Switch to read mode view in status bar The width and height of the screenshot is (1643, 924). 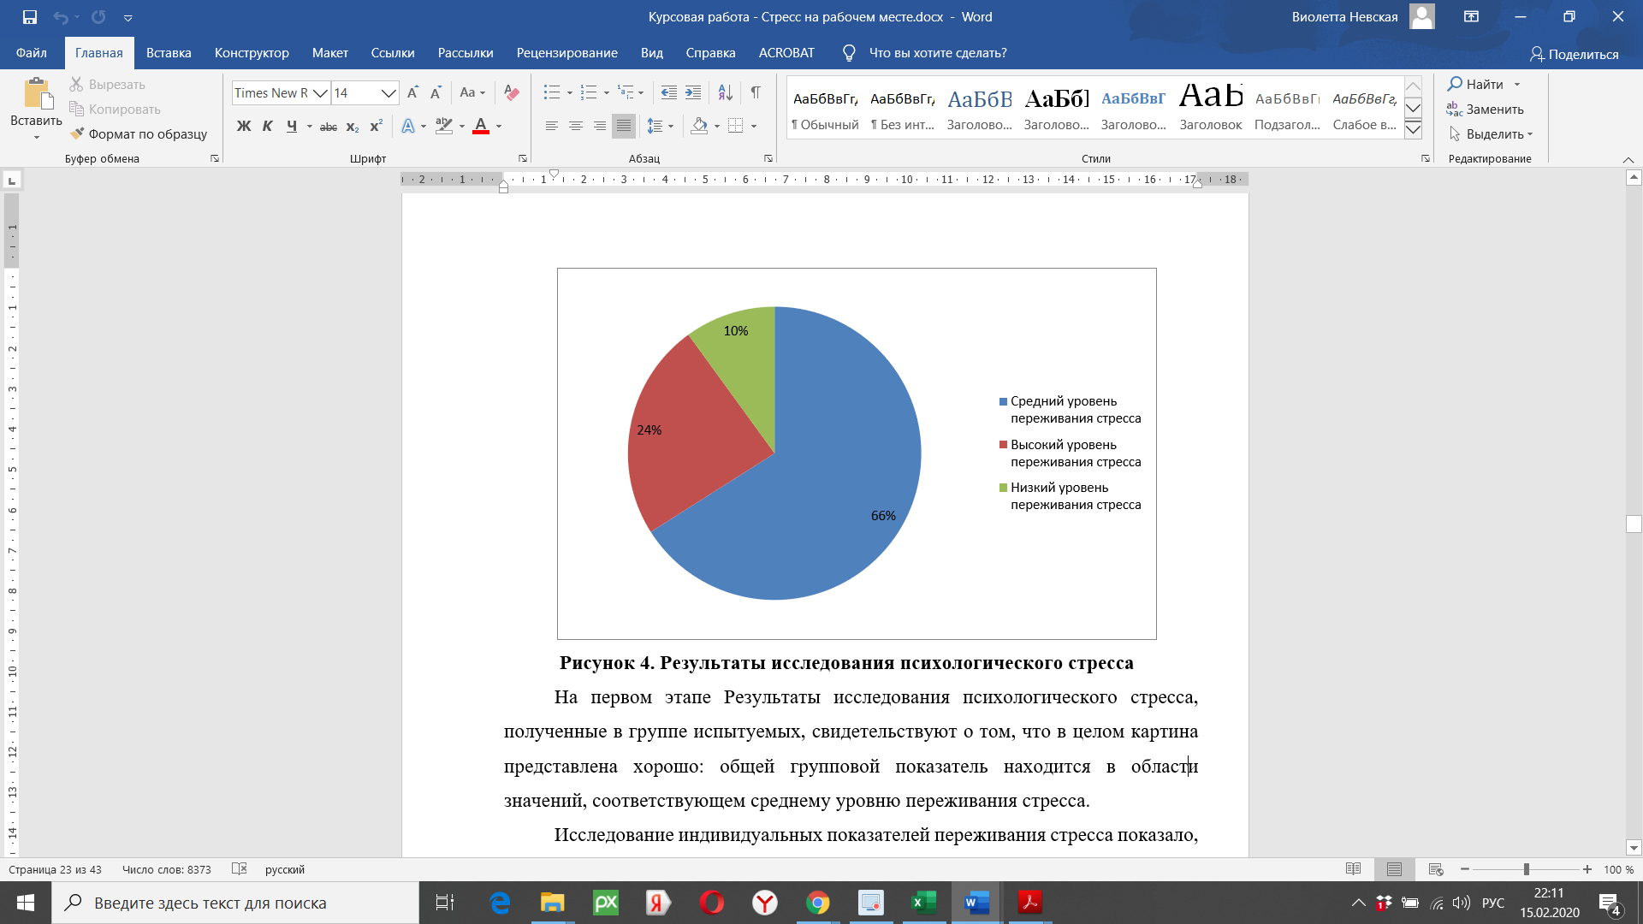pyautogui.click(x=1353, y=869)
